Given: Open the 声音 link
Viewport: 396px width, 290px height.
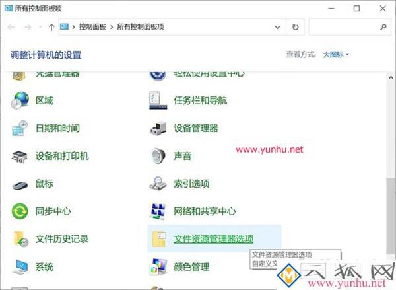Looking at the screenshot, I should click(x=182, y=156).
